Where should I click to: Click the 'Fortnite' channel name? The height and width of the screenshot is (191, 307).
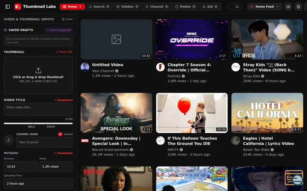(x=174, y=76)
